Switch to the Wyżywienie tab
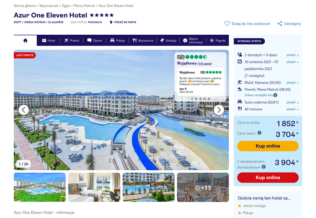Viewport: 316px width, 218px height. tap(143, 41)
